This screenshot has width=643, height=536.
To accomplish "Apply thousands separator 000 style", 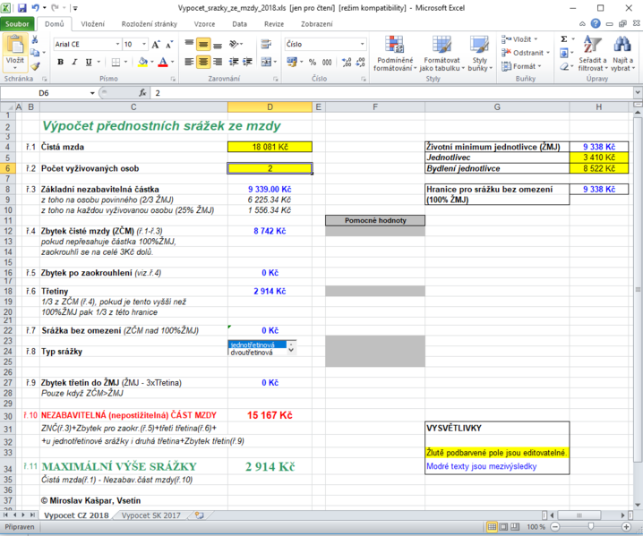I will 327,63.
